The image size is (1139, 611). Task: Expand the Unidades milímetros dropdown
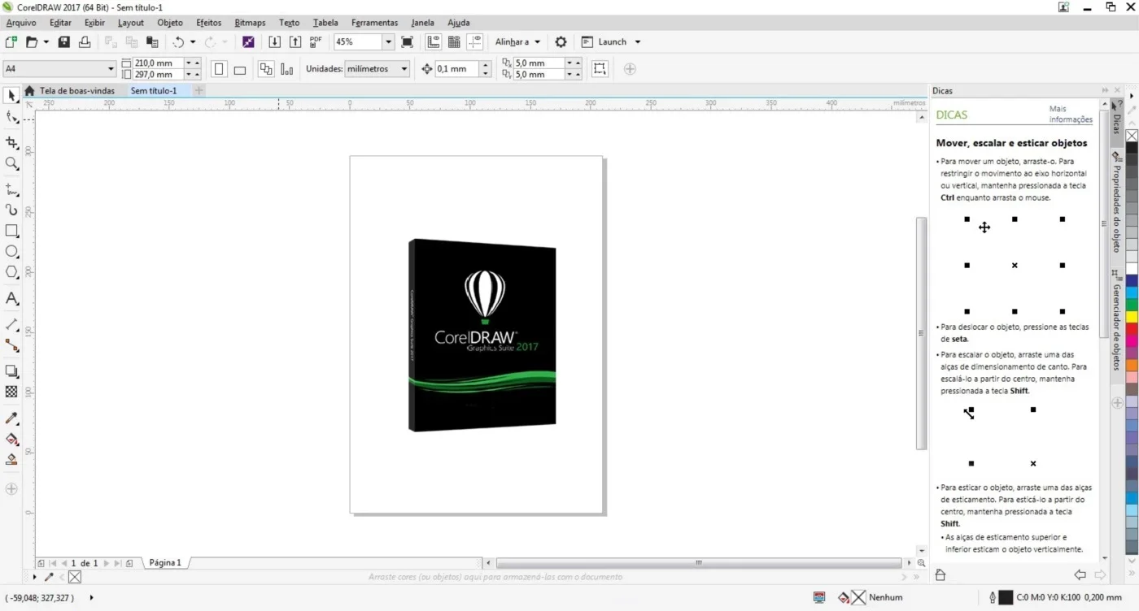pos(377,69)
